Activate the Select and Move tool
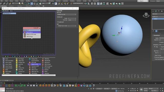164x92 pixels. coord(32,4)
